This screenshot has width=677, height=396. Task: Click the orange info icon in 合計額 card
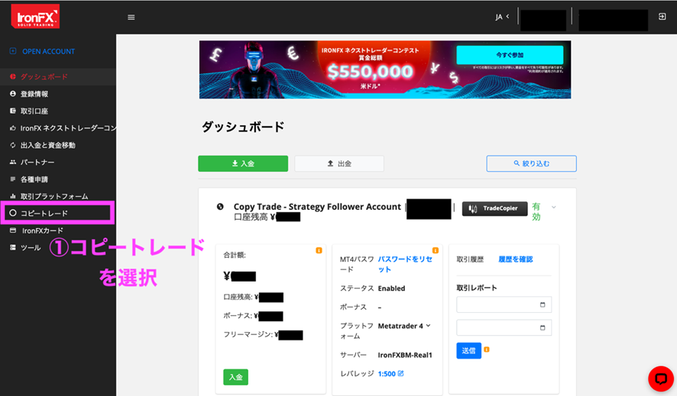(319, 250)
